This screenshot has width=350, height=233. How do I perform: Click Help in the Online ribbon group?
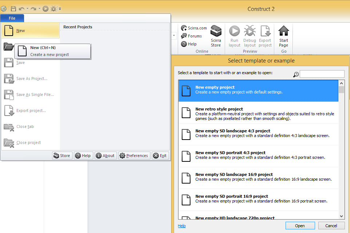(x=189, y=44)
